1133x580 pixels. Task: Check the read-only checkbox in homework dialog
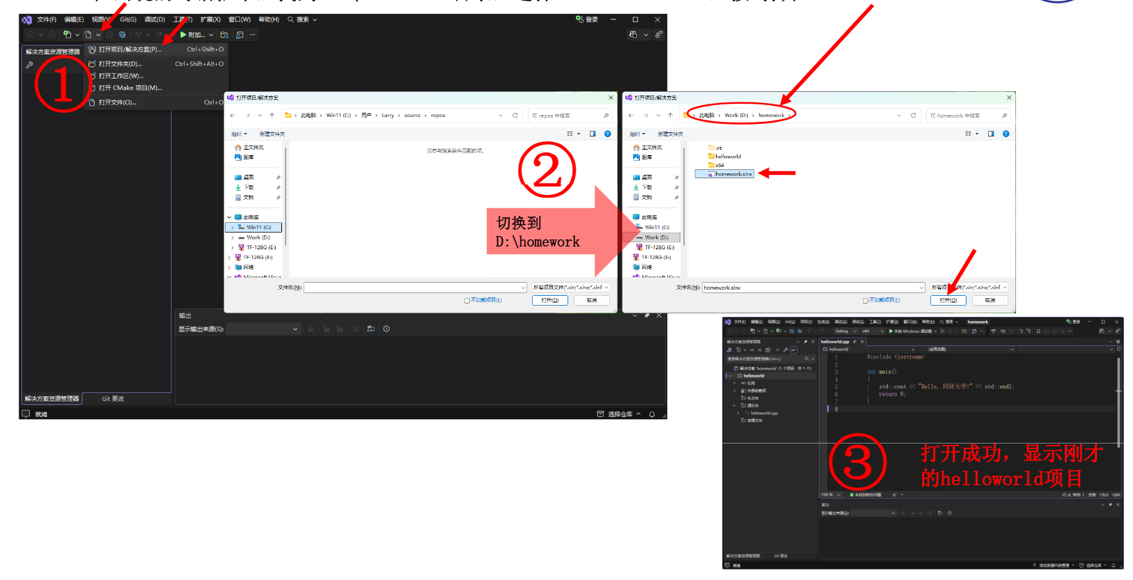pos(866,301)
